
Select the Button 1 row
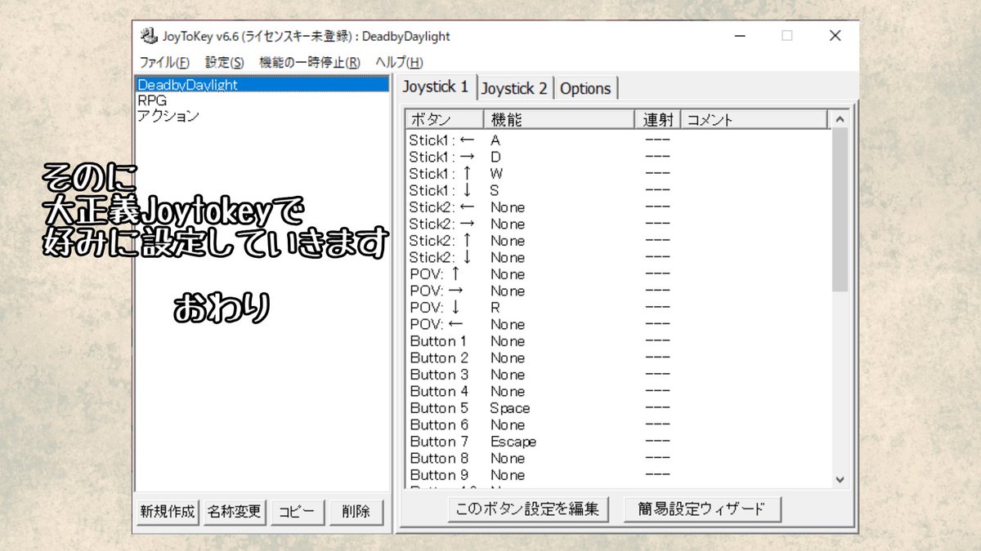click(618, 340)
